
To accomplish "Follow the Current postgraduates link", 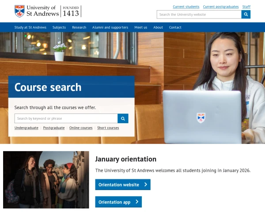I will [221, 7].
